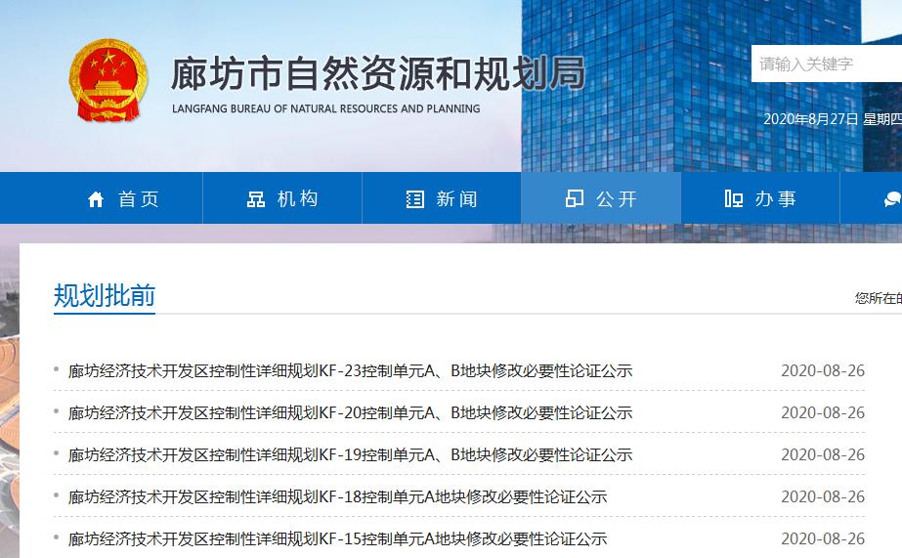Click the organization chart icon beside 机构
Viewport: 902px width, 558px height.
click(256, 199)
